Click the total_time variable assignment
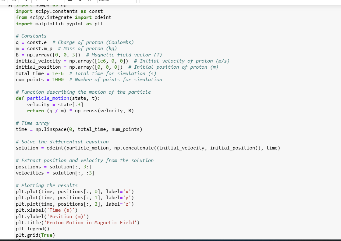The width and height of the screenshot is (341, 241). 30,73
